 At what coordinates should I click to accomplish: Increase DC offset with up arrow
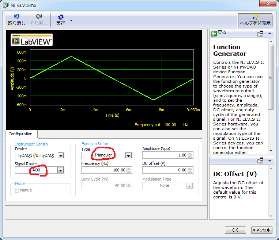pos(190,169)
